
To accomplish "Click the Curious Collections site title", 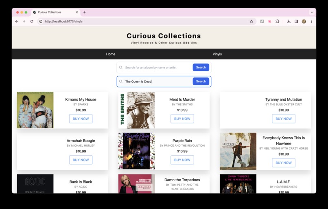I will (164, 36).
